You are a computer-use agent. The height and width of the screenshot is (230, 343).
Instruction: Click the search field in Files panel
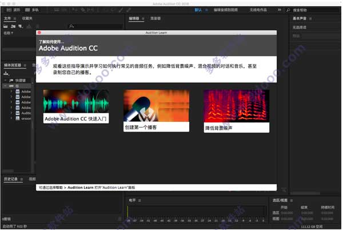95,26
